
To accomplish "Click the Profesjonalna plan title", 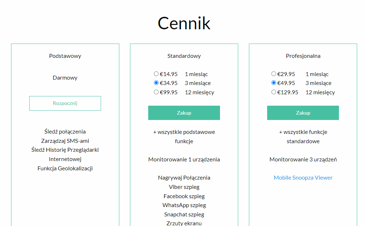I will click(x=303, y=56).
